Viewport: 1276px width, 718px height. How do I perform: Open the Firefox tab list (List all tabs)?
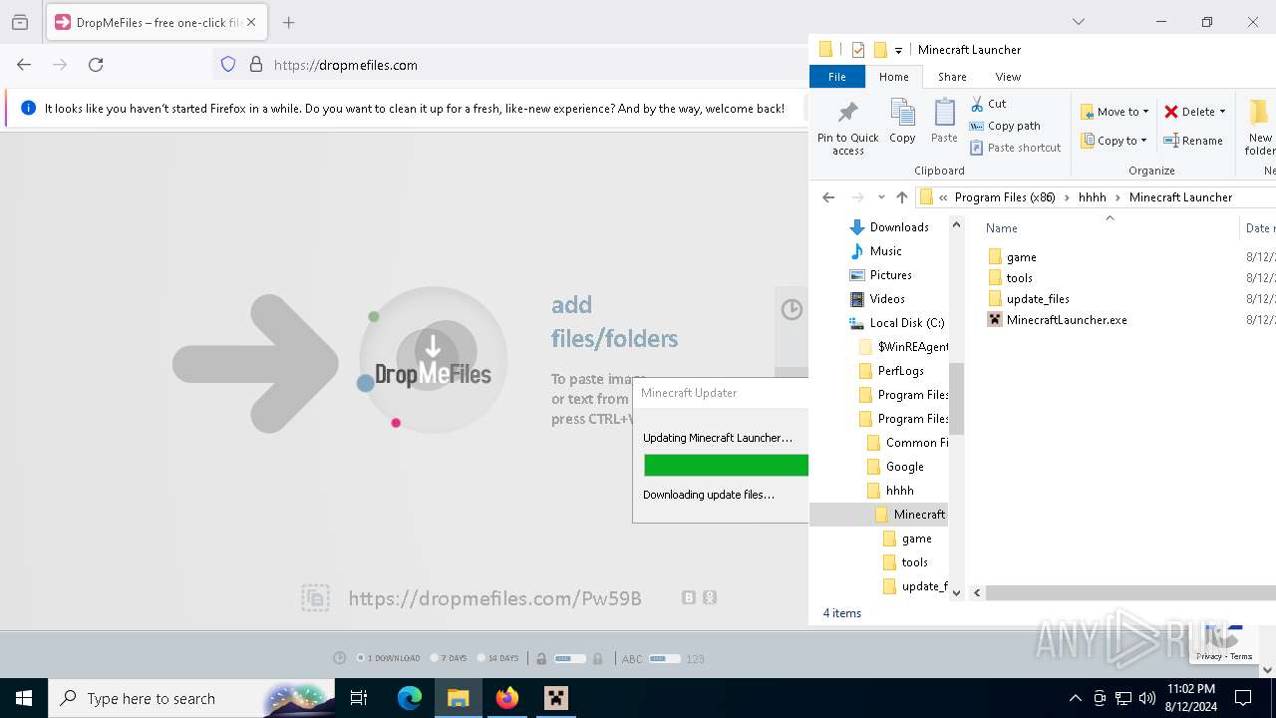click(1078, 22)
